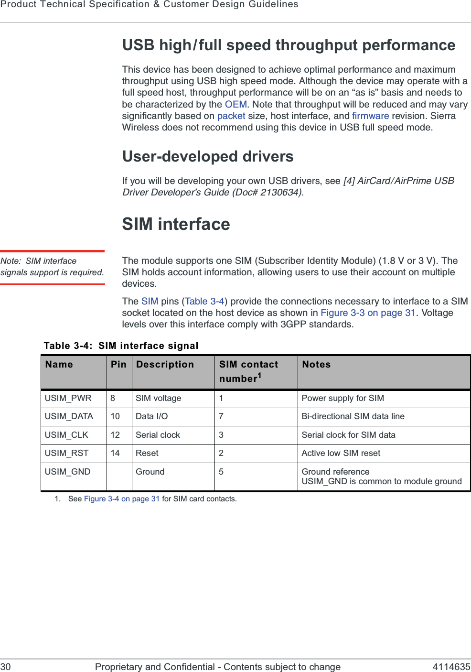
Task: Open the blue 'SIM' link before 'pins'
Action: tap(150, 301)
